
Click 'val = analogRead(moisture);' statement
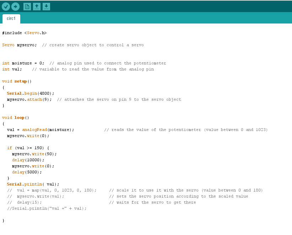(40, 130)
